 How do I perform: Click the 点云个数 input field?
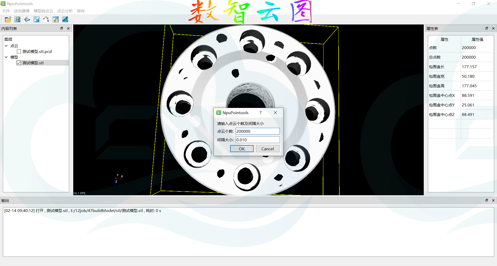(x=257, y=131)
